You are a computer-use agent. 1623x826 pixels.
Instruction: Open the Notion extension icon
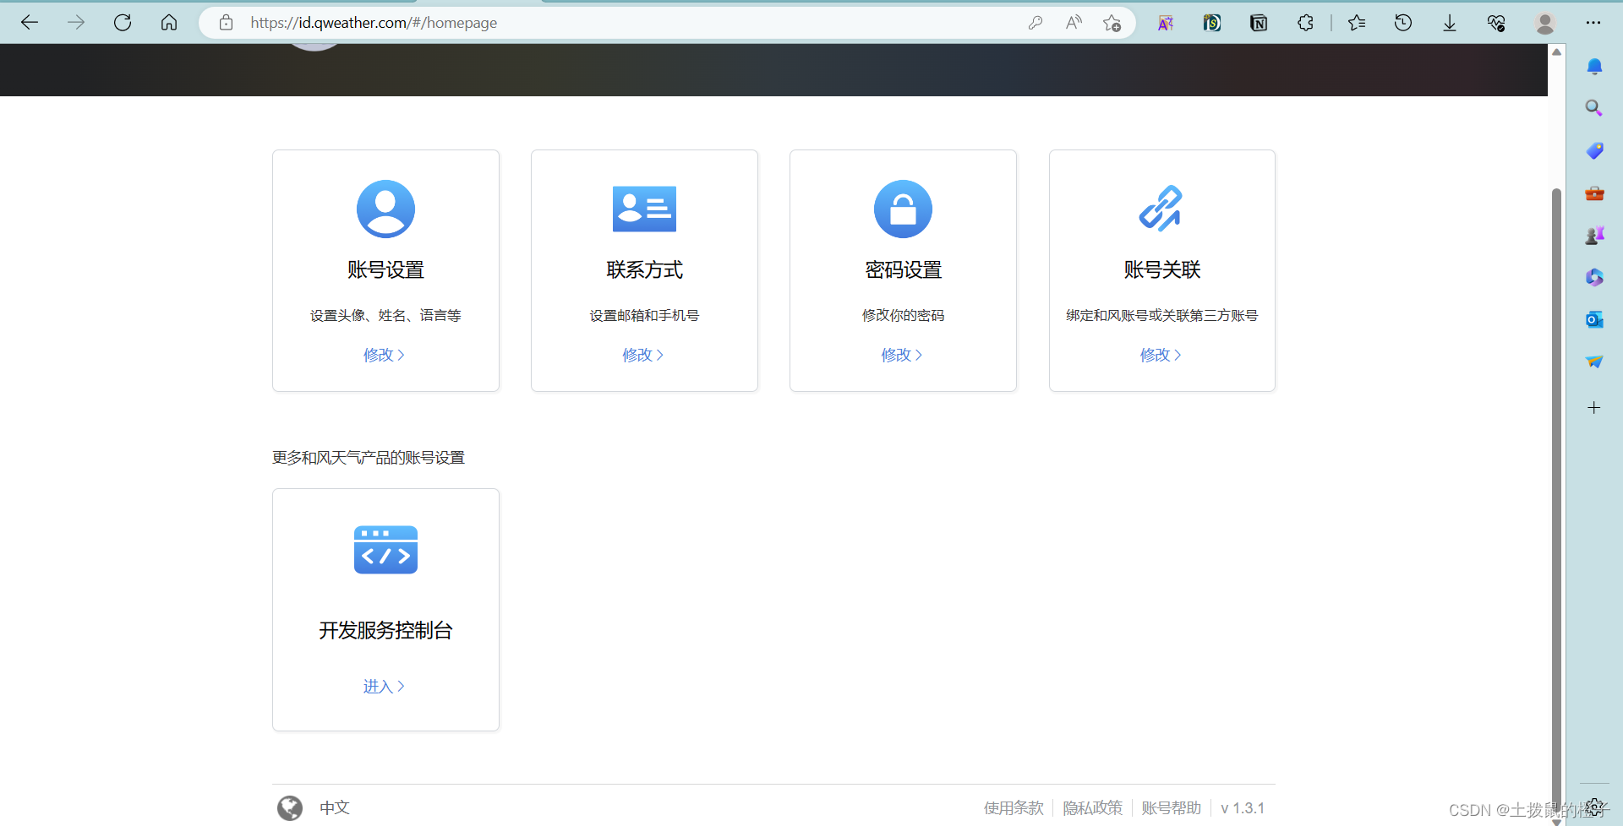tap(1259, 23)
